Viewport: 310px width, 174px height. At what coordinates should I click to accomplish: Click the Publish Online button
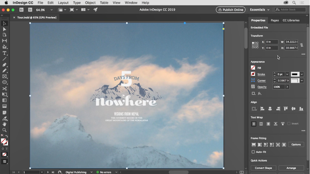pyautogui.click(x=230, y=10)
